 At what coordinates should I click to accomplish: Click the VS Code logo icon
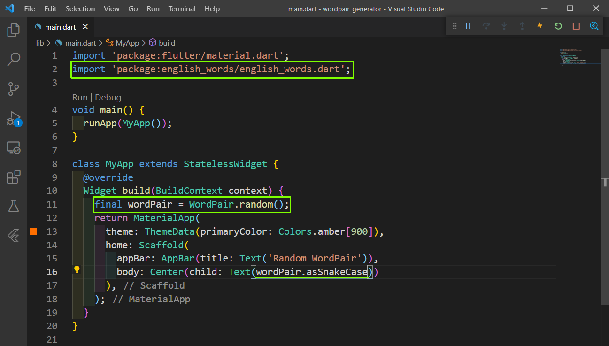click(x=9, y=8)
